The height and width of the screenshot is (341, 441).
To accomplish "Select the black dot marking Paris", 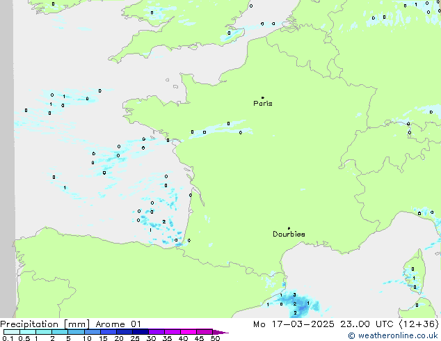I will tap(263, 97).
